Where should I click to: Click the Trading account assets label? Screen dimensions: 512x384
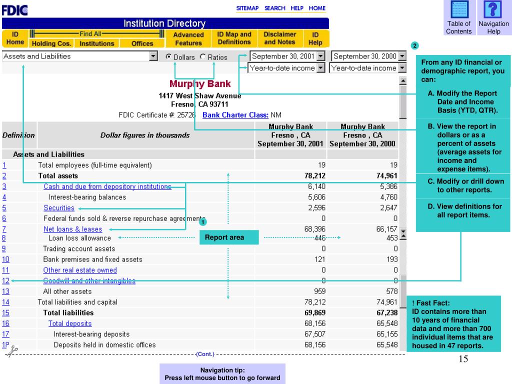point(79,249)
